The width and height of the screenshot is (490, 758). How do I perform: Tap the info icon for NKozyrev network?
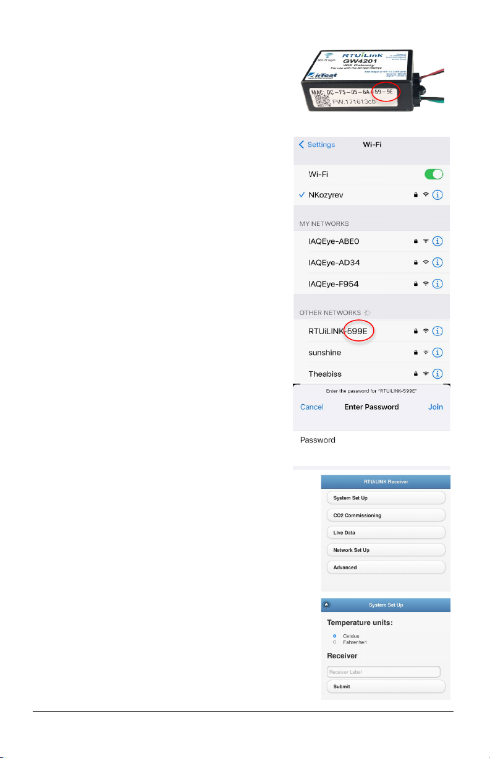pyautogui.click(x=437, y=195)
